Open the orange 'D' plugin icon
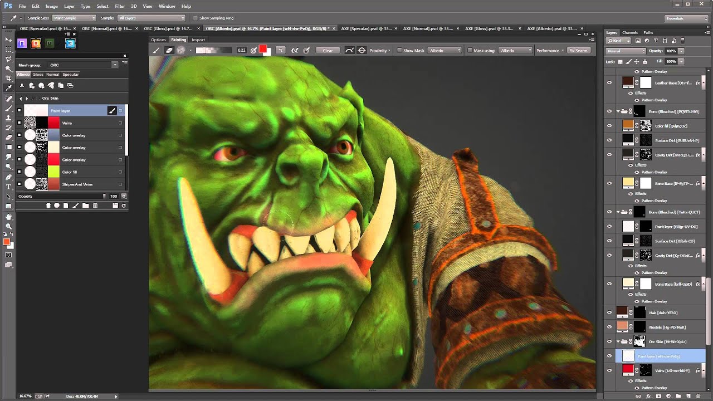Viewport: 713px width, 401px height. pyautogui.click(x=36, y=43)
